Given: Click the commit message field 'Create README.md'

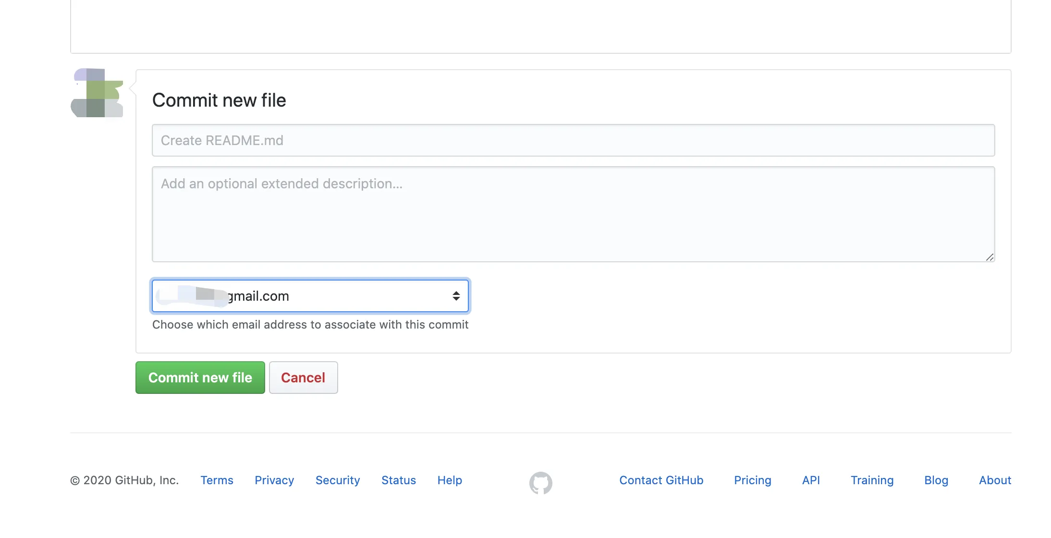Looking at the screenshot, I should coord(573,140).
